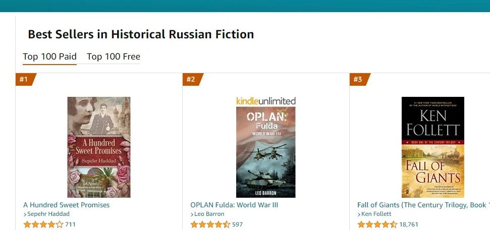View author Leo Barron's page

tap(209, 214)
